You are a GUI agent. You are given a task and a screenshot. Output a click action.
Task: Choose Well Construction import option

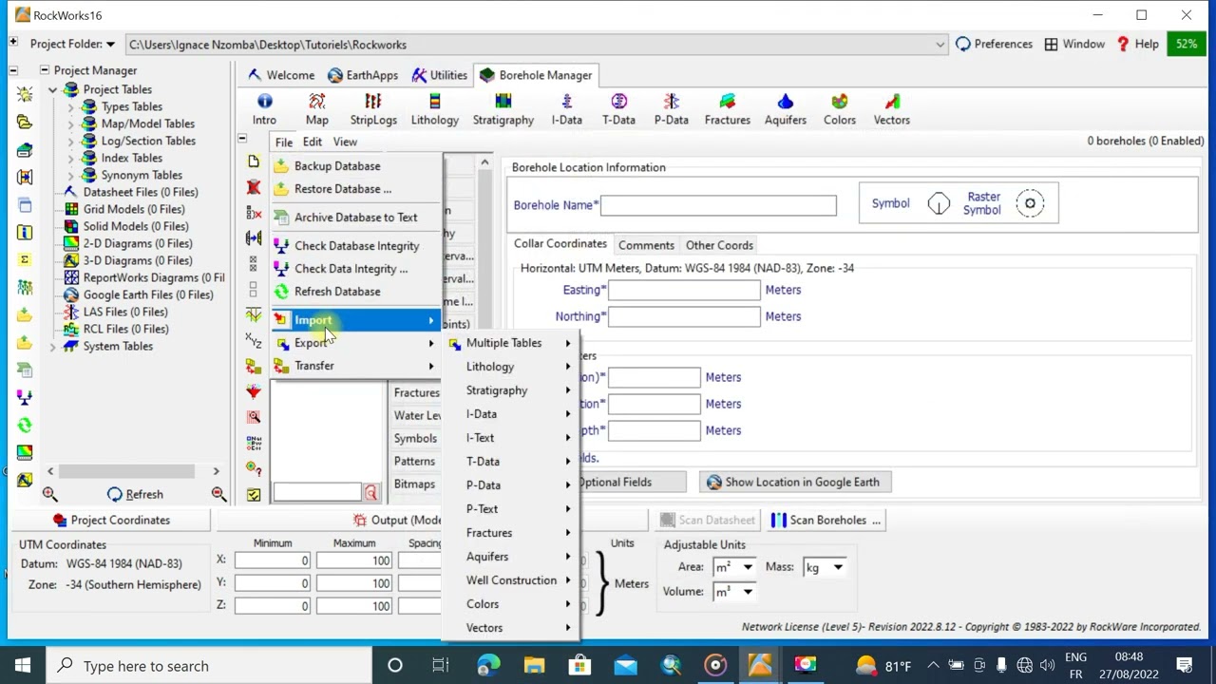[x=511, y=580]
